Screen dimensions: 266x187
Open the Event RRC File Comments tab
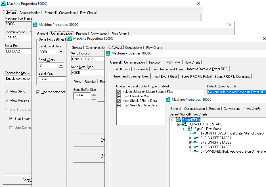pos(233,76)
